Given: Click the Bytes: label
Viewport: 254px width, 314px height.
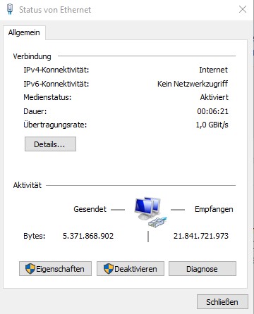Looking at the screenshot, I should pos(35,236).
